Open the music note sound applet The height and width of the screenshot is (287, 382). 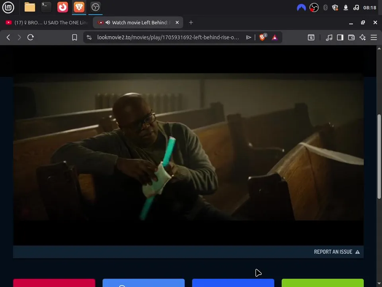(356, 8)
